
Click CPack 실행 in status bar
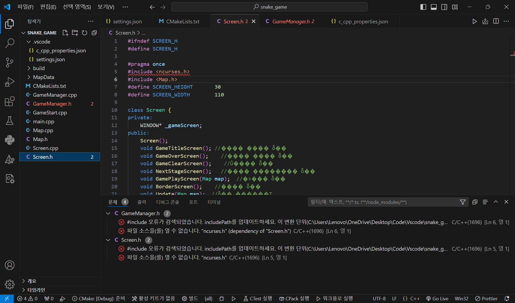click(x=294, y=298)
